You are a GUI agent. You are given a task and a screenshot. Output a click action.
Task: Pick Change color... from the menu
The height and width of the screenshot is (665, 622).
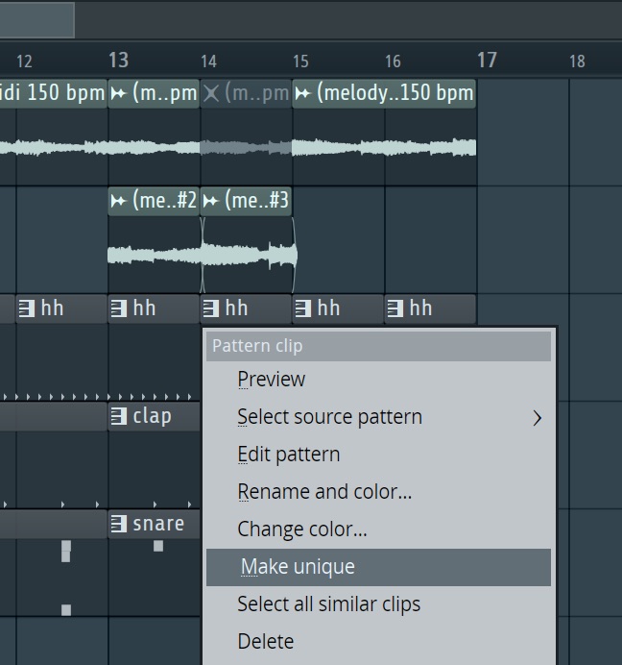[x=378, y=530]
